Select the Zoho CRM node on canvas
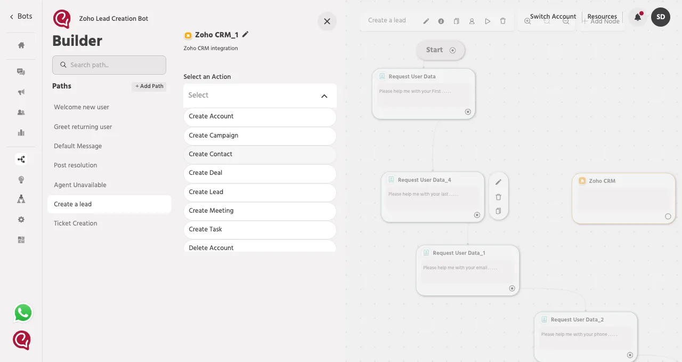The width and height of the screenshot is (682, 362). 623,198
